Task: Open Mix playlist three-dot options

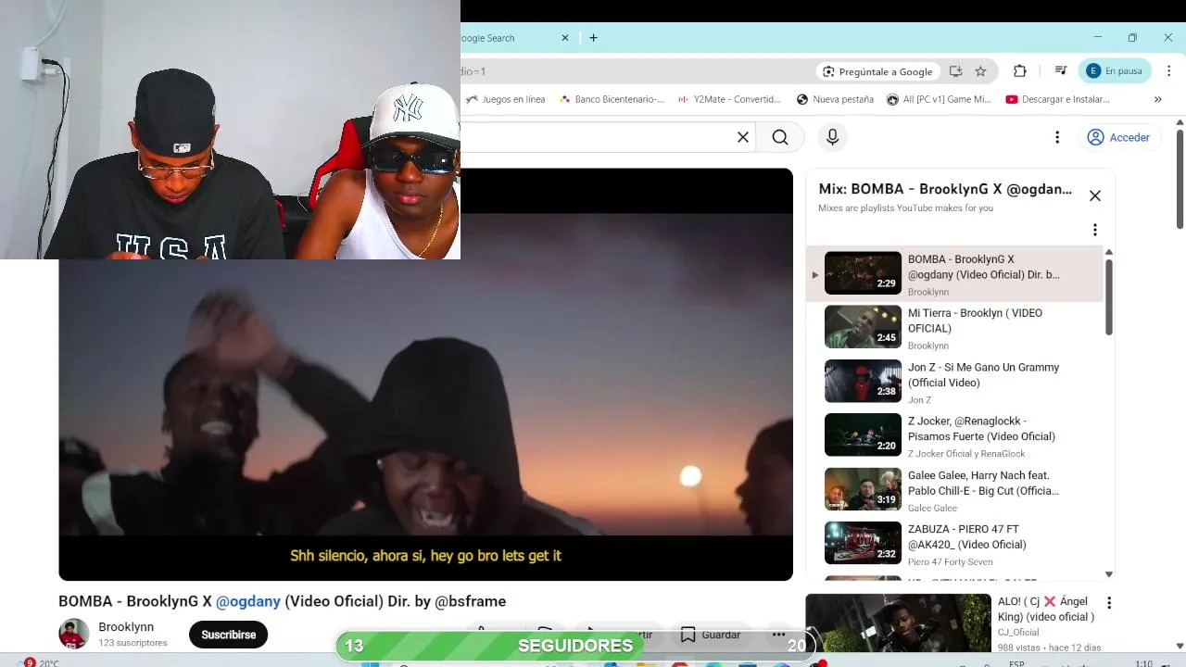Action: [1095, 230]
